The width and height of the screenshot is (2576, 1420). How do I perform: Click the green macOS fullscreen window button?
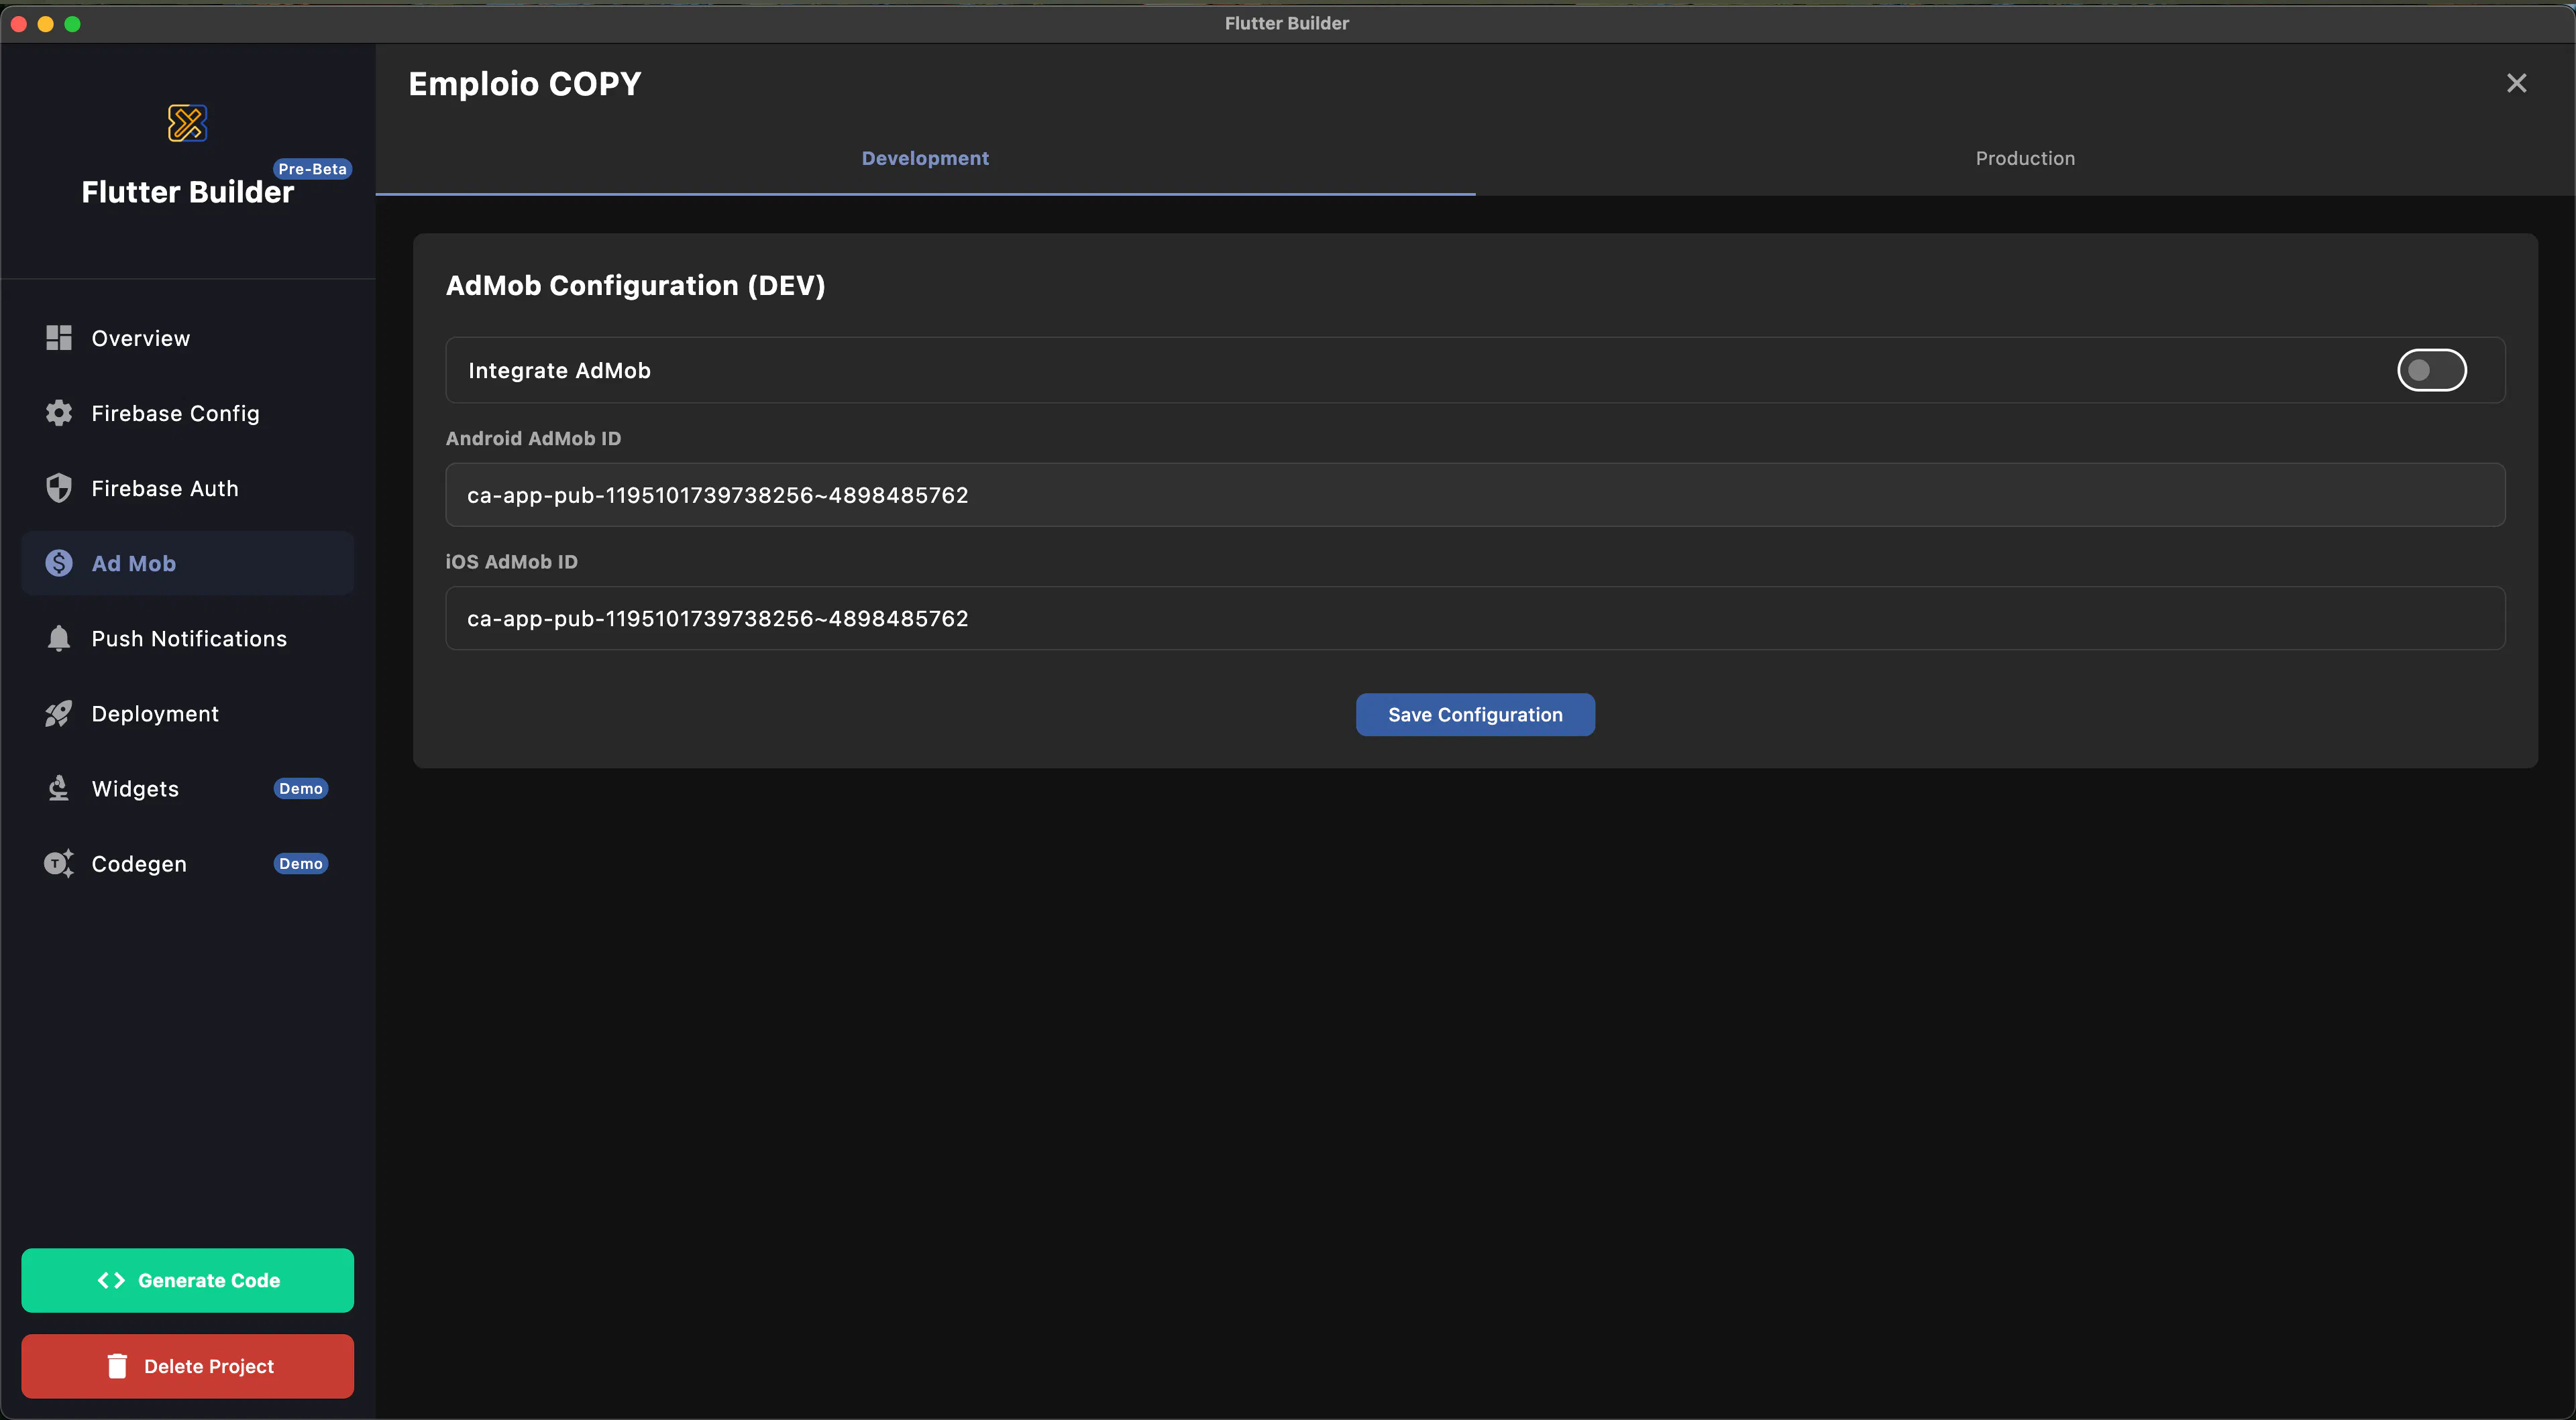pyautogui.click(x=72, y=23)
